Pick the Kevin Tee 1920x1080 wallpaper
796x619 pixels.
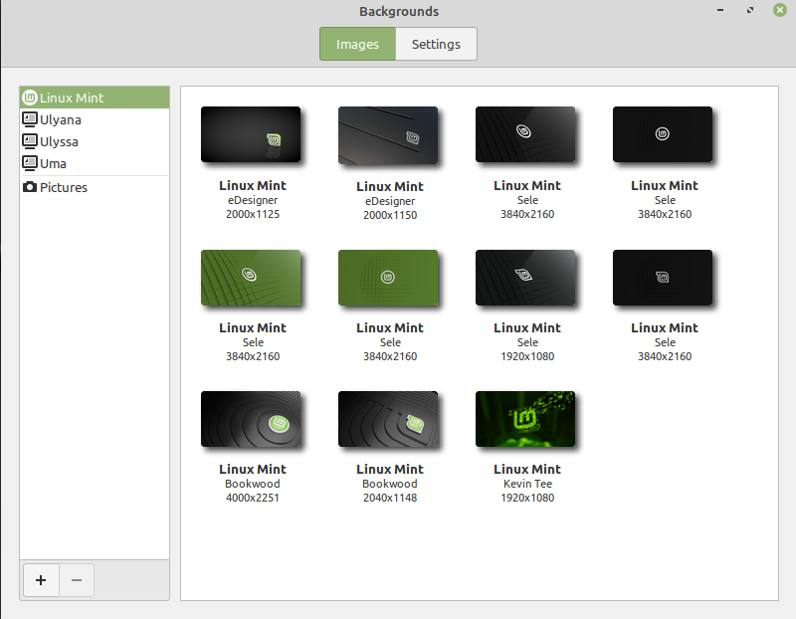(525, 419)
